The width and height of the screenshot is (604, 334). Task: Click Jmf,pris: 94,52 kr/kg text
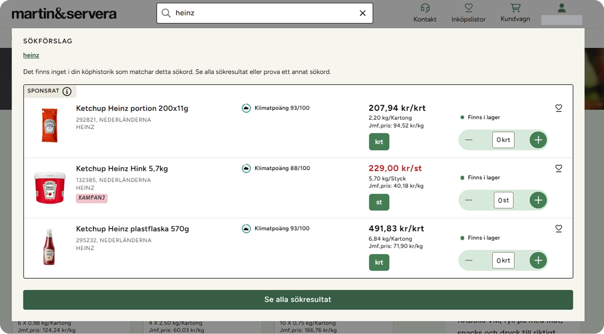click(396, 126)
